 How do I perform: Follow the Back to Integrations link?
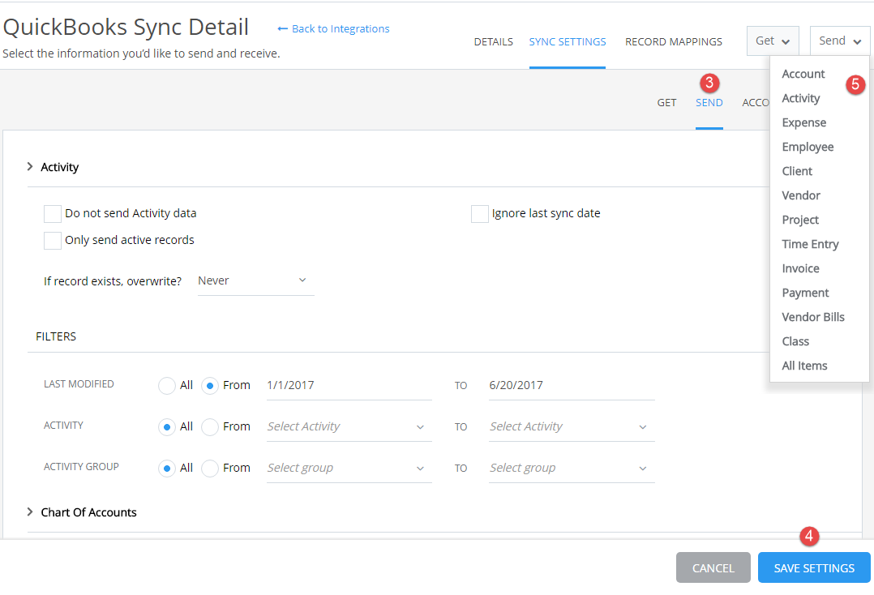(x=332, y=28)
